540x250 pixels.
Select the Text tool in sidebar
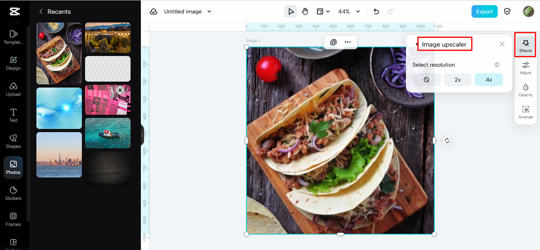pos(13,115)
